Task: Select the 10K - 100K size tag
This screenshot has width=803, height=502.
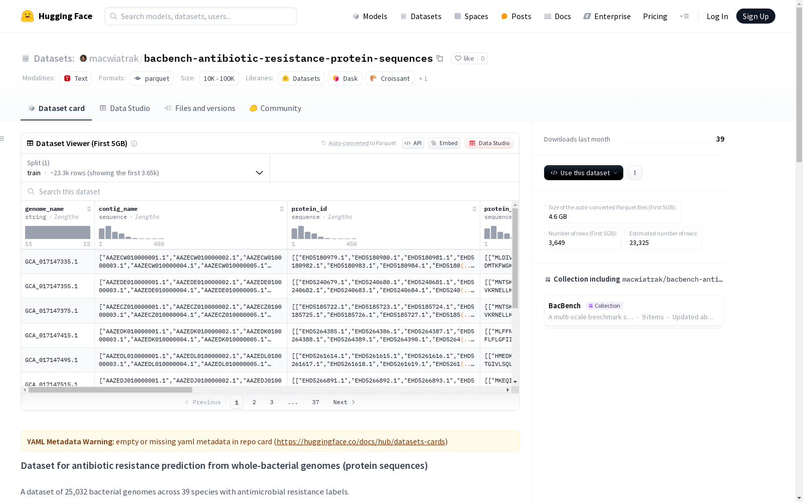Action: point(219,78)
